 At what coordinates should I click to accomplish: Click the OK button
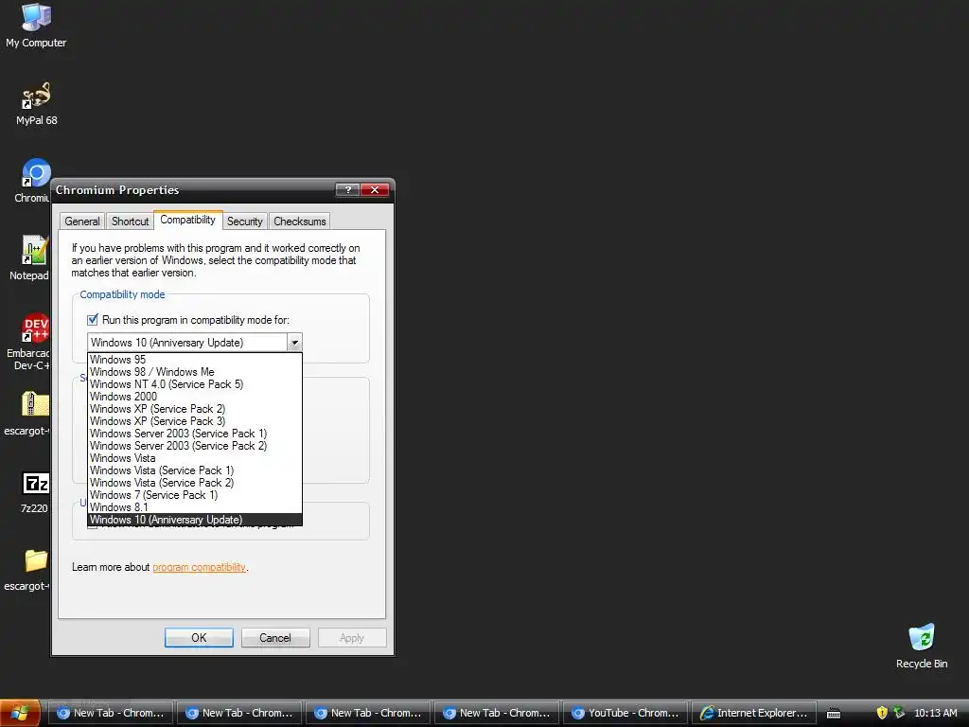[x=199, y=637]
